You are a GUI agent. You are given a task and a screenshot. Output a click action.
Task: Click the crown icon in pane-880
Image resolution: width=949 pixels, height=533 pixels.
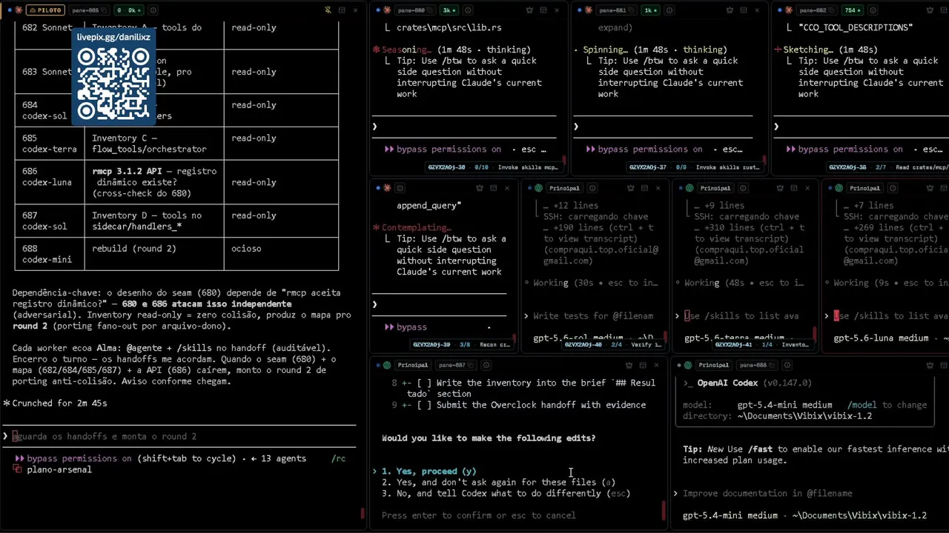(529, 10)
